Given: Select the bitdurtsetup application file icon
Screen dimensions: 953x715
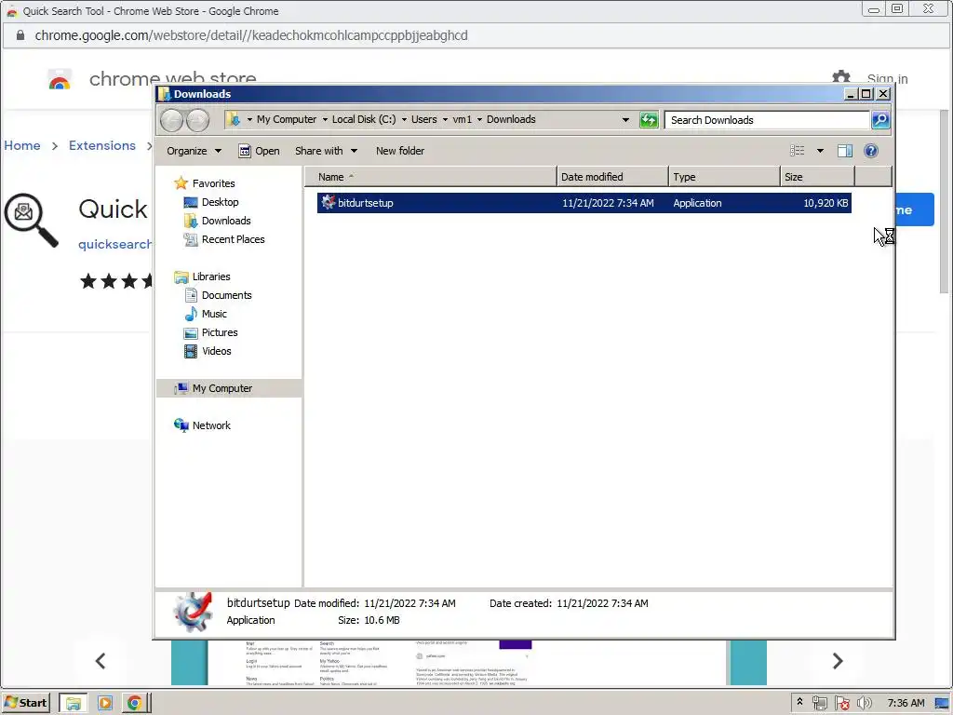Looking at the screenshot, I should (329, 202).
